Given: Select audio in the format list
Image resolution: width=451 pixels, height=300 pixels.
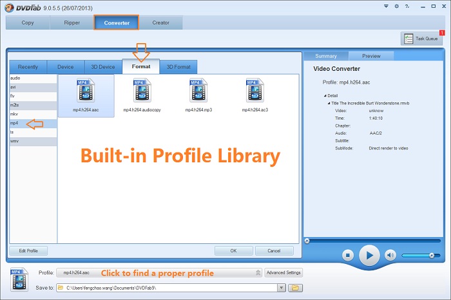Looking at the screenshot, I should pos(33,78).
